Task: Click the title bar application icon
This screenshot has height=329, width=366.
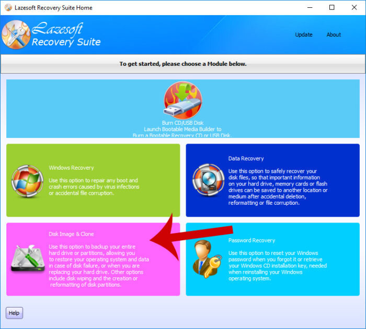Action: pyautogui.click(x=8, y=7)
